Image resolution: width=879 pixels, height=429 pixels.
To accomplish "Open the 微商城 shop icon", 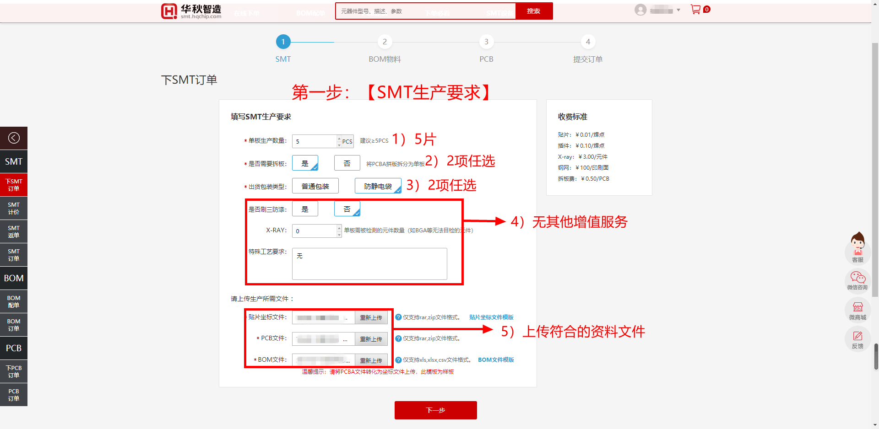I will pyautogui.click(x=857, y=310).
